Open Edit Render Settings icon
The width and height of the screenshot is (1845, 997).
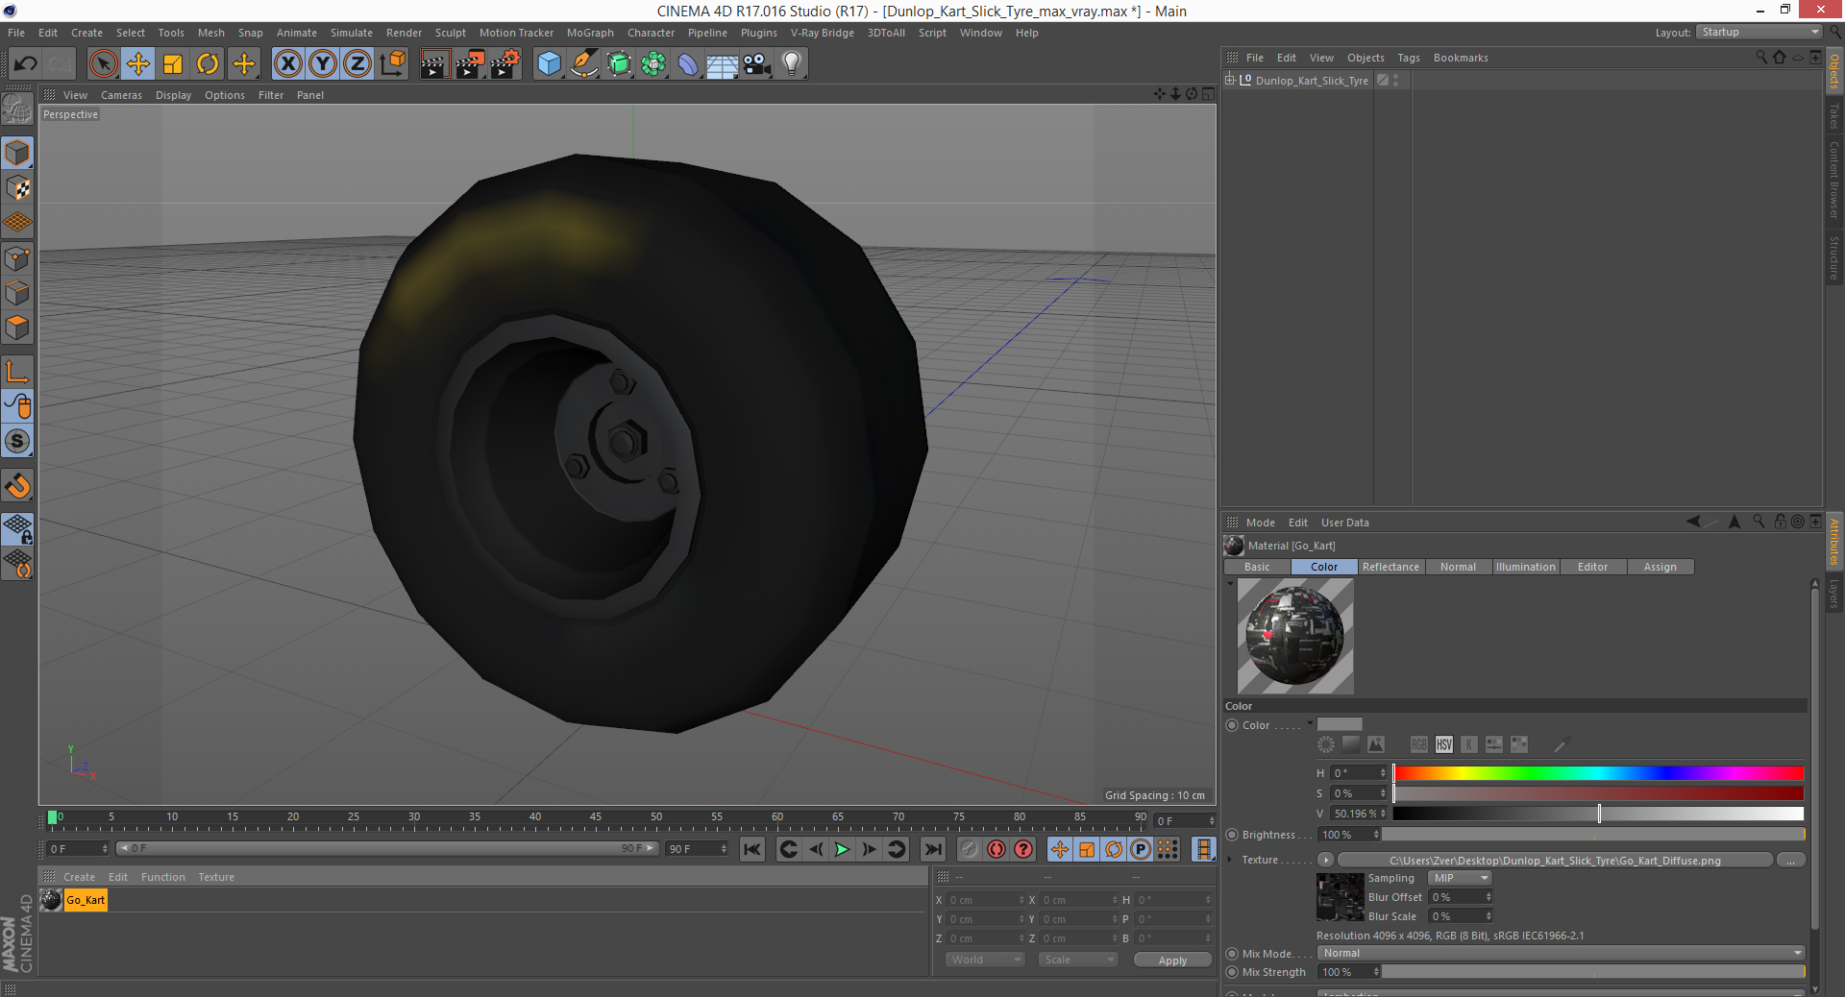click(505, 64)
